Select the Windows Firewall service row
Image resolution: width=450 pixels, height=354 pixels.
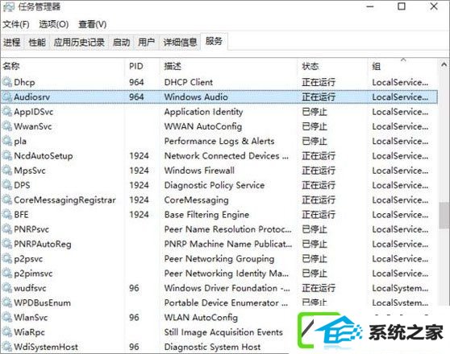[219, 171]
